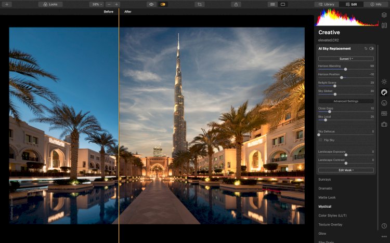The image size is (390, 243).
Task: Adjust the Horizon Blending slider
Action: pos(345,70)
